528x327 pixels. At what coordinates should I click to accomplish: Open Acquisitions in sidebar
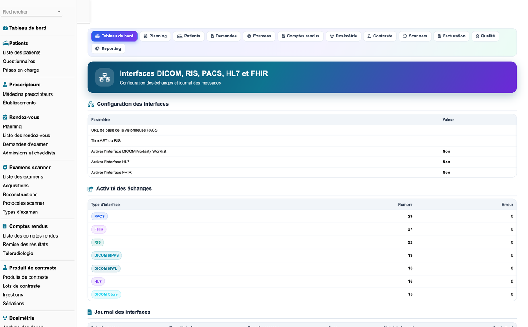[x=15, y=186]
